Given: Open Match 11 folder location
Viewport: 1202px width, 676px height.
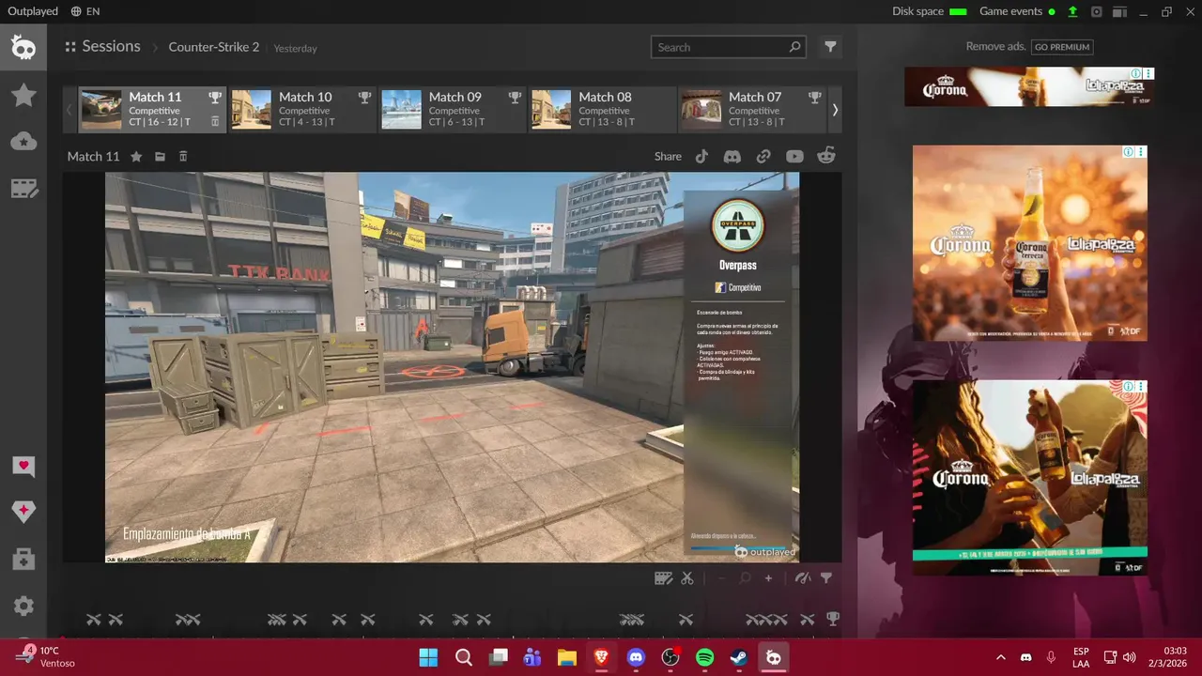Looking at the screenshot, I should 160,157.
